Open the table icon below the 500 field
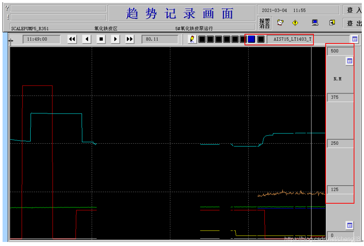 [x=350, y=61]
